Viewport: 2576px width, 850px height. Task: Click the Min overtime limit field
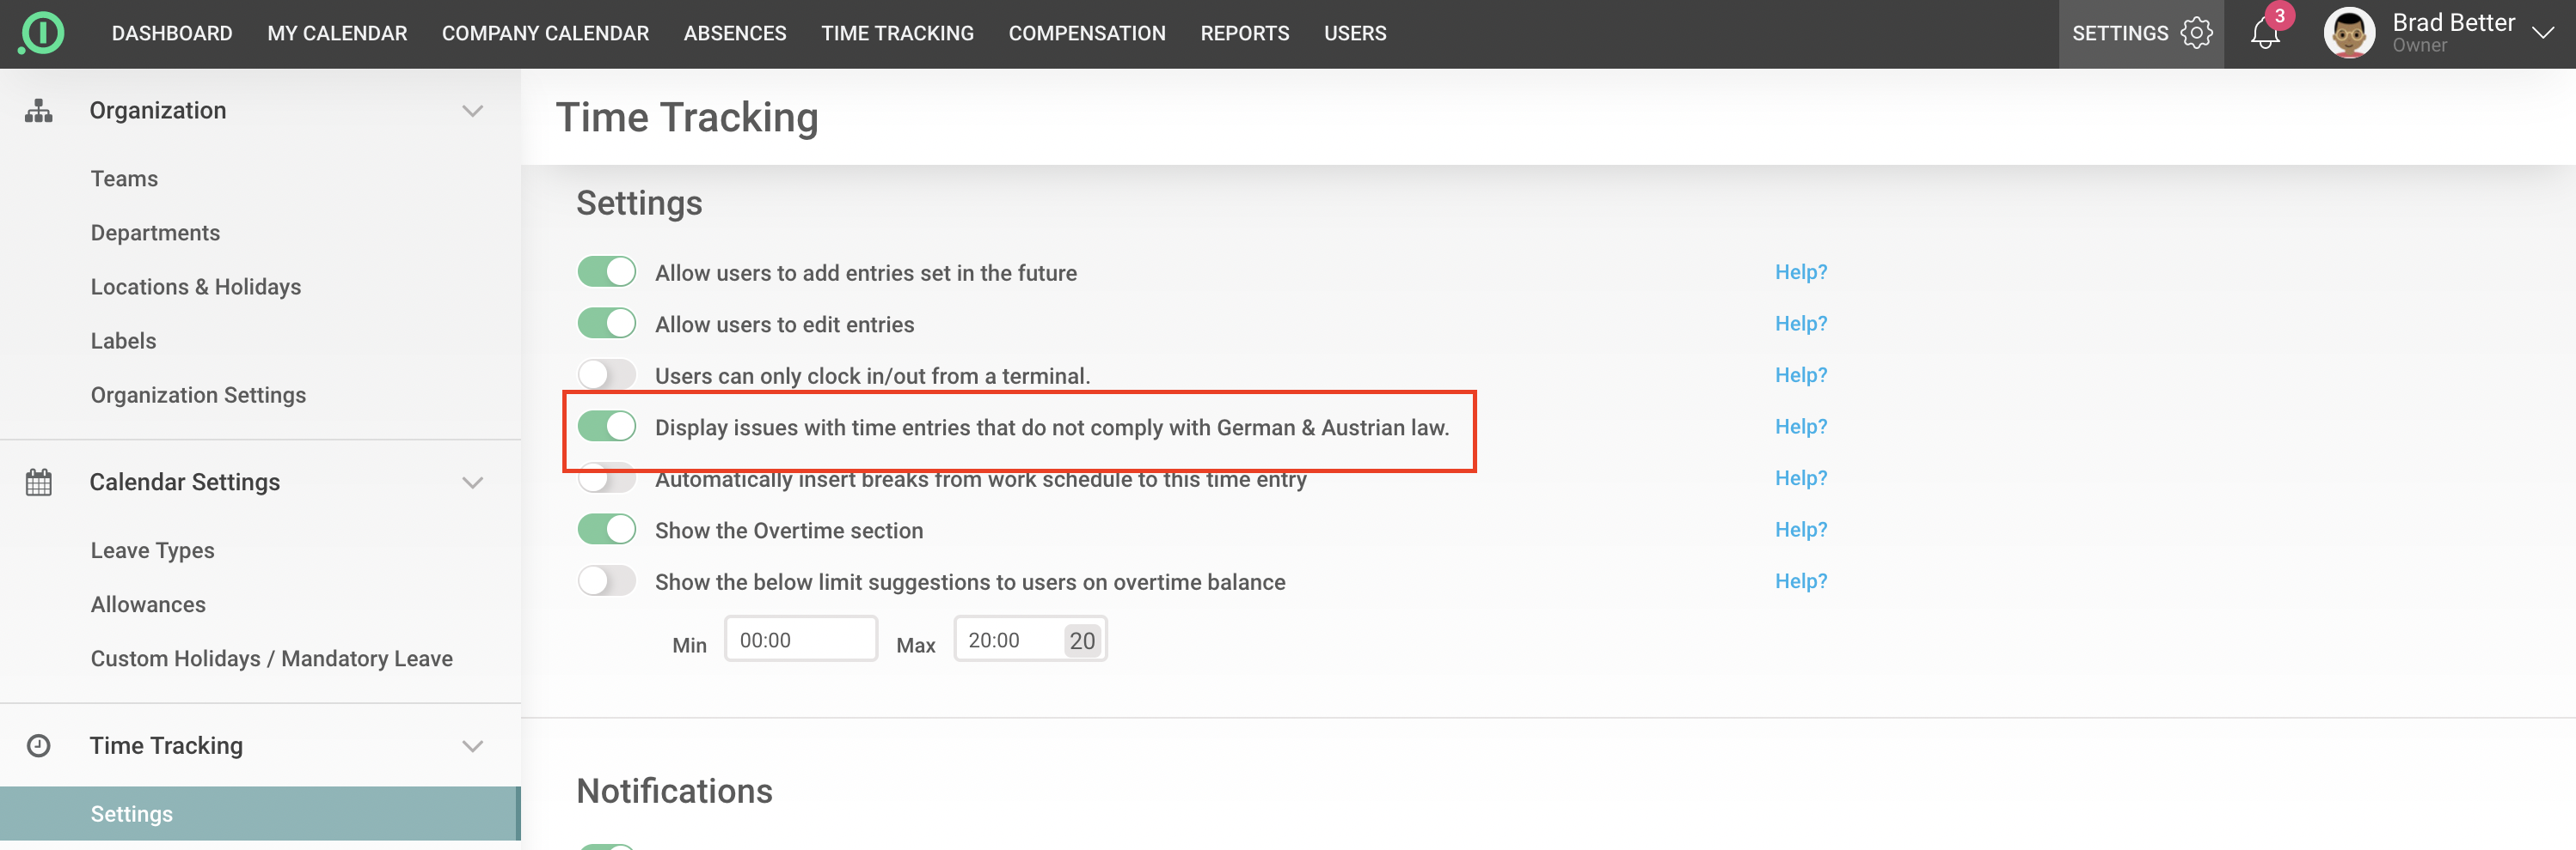pyautogui.click(x=800, y=641)
